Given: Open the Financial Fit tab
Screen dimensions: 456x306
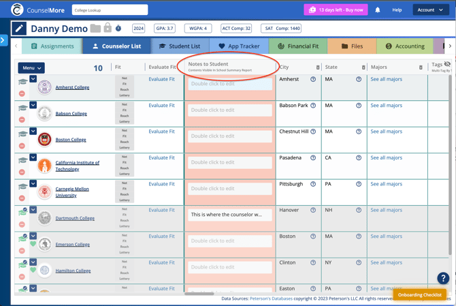Looking at the screenshot, I should coord(298,46).
